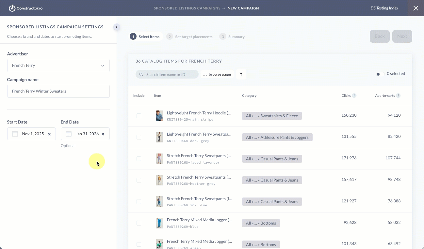424x249 pixels.
Task: Click the search magnifier icon
Action: [141, 75]
